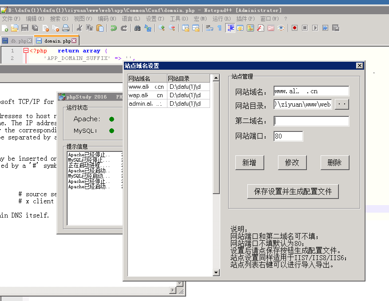Redo the edit with toolbar arrow
This screenshot has width=389, height=301.
pos(124,28)
